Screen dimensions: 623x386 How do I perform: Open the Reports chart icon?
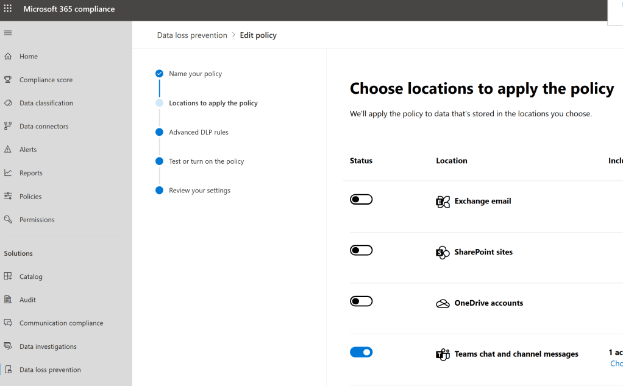click(x=8, y=173)
